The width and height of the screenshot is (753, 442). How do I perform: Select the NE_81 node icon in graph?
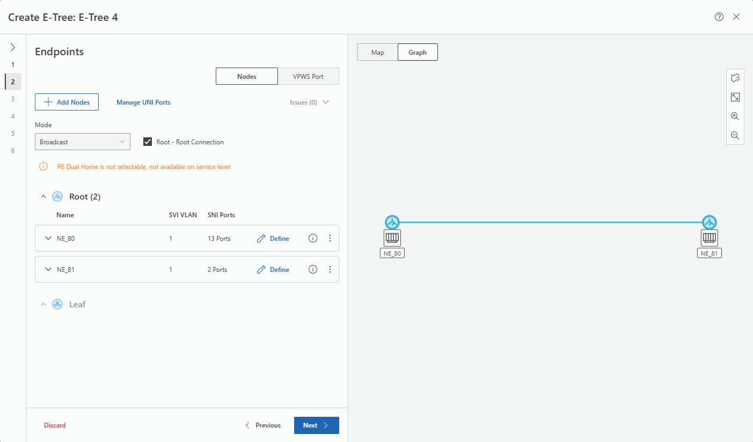click(709, 237)
